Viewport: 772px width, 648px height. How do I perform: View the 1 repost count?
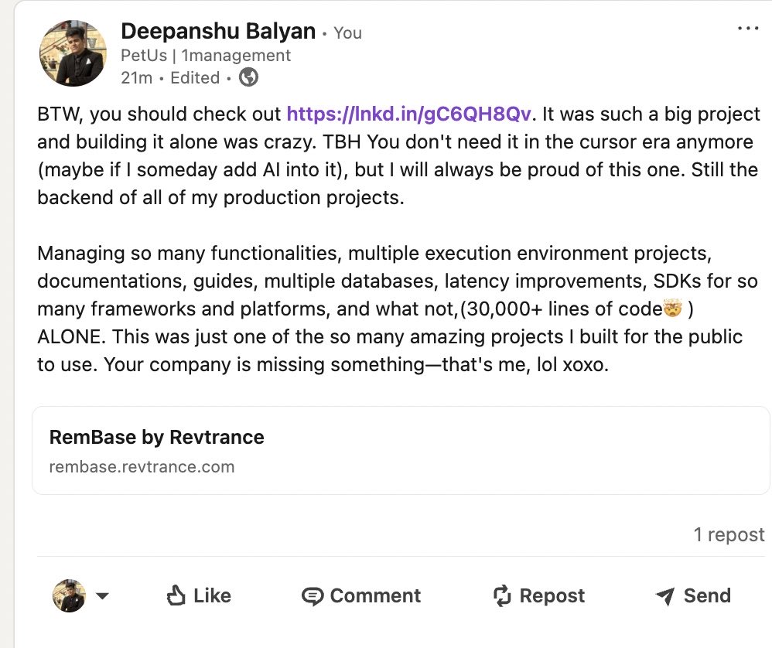point(729,534)
